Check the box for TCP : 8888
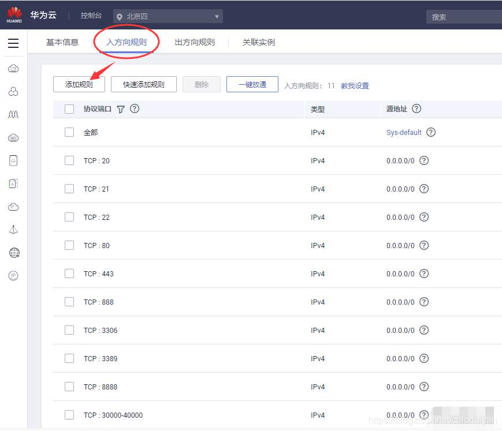 pyautogui.click(x=69, y=387)
